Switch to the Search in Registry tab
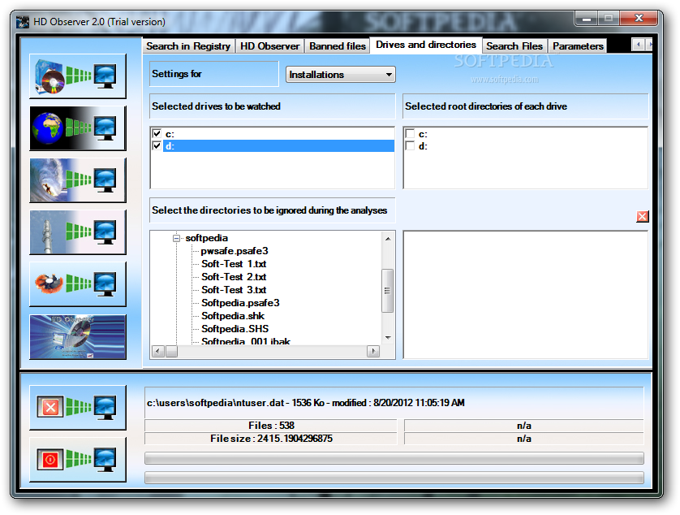Screen dimensions: 680x515 point(188,46)
